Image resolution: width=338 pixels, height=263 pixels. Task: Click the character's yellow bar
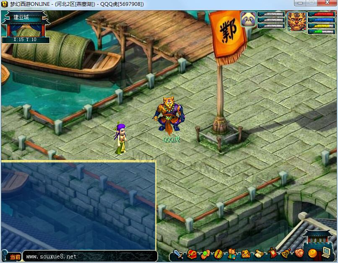[321, 26]
